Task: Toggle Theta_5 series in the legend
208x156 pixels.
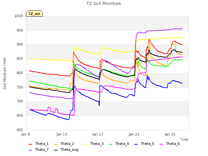Action: pyautogui.click(x=144, y=144)
